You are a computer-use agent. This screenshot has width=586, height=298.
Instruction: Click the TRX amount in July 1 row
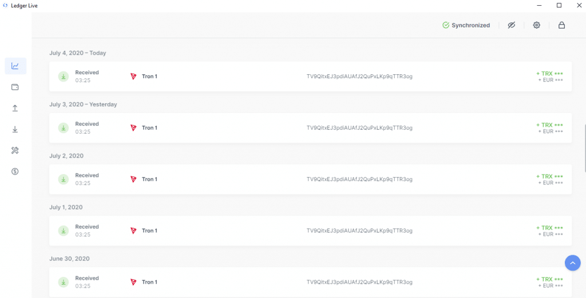(549, 228)
